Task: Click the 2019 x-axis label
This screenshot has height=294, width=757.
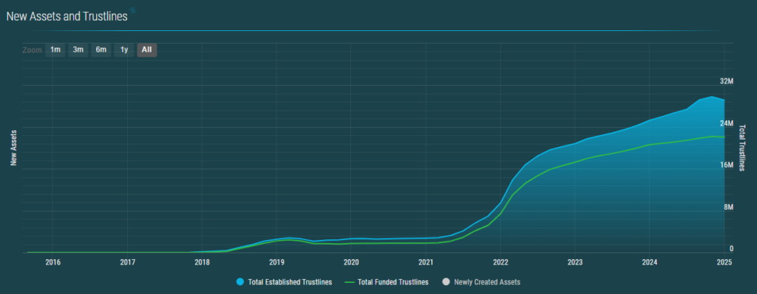Action: tap(276, 262)
